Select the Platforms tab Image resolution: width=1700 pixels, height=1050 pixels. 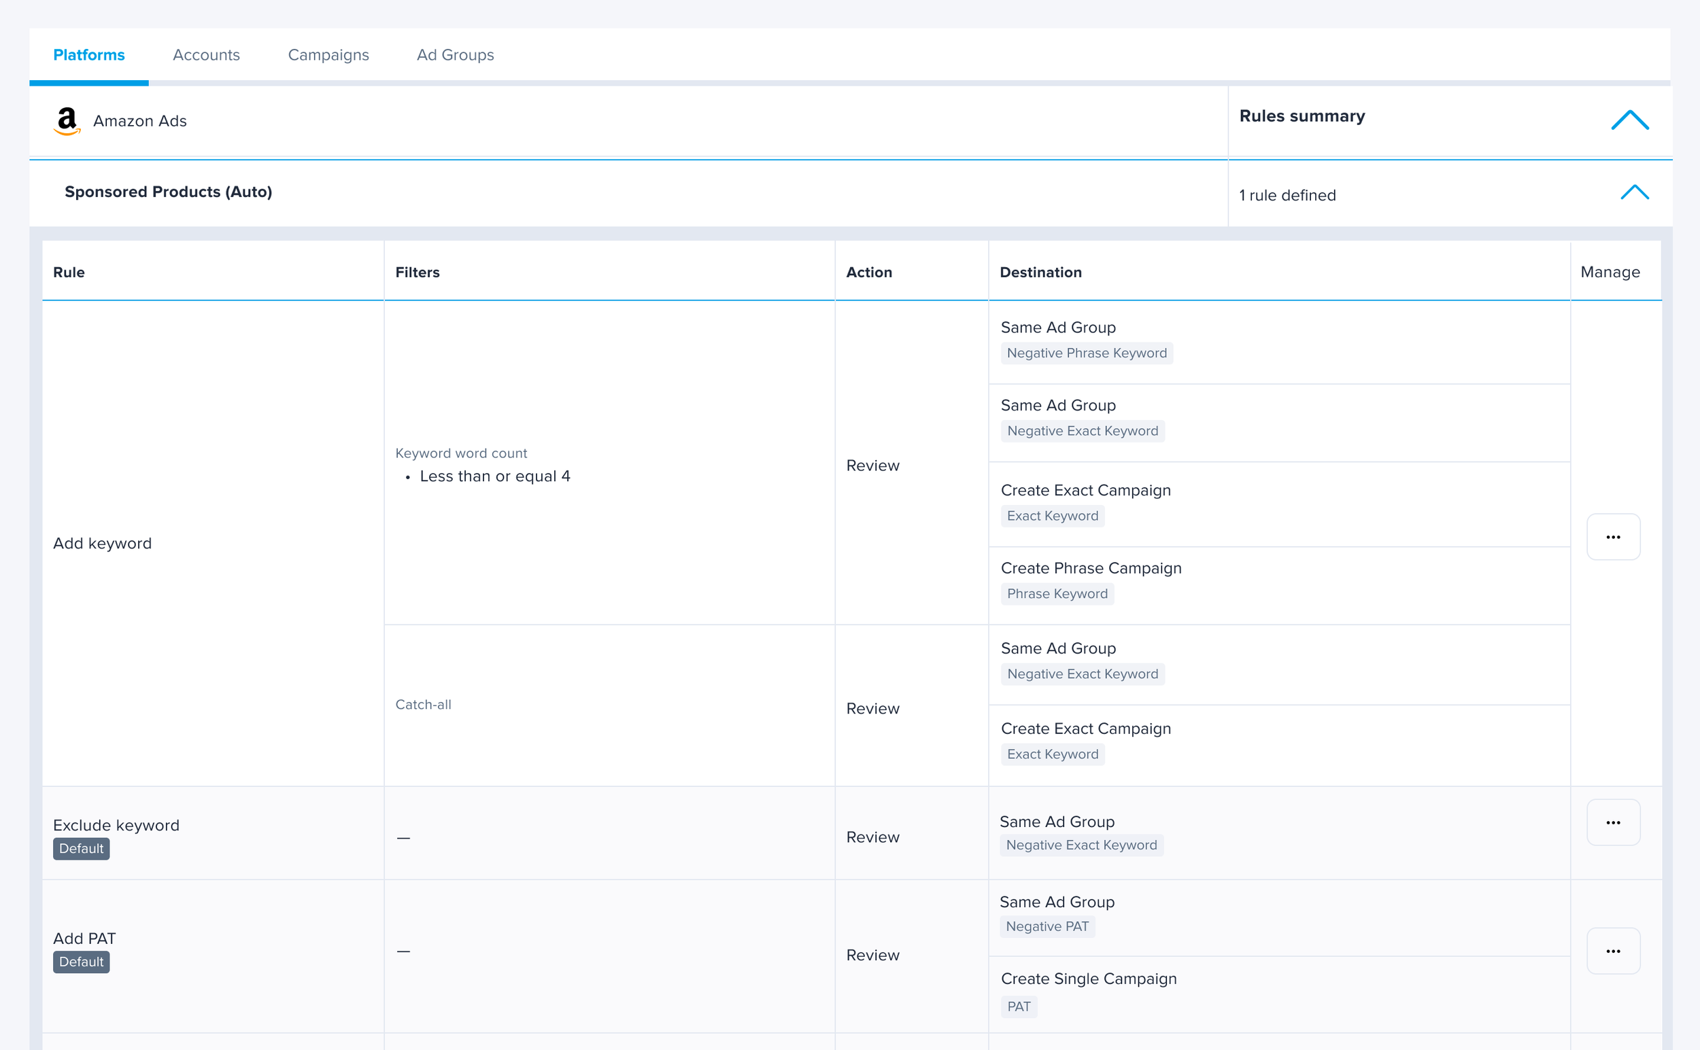pyautogui.click(x=89, y=55)
